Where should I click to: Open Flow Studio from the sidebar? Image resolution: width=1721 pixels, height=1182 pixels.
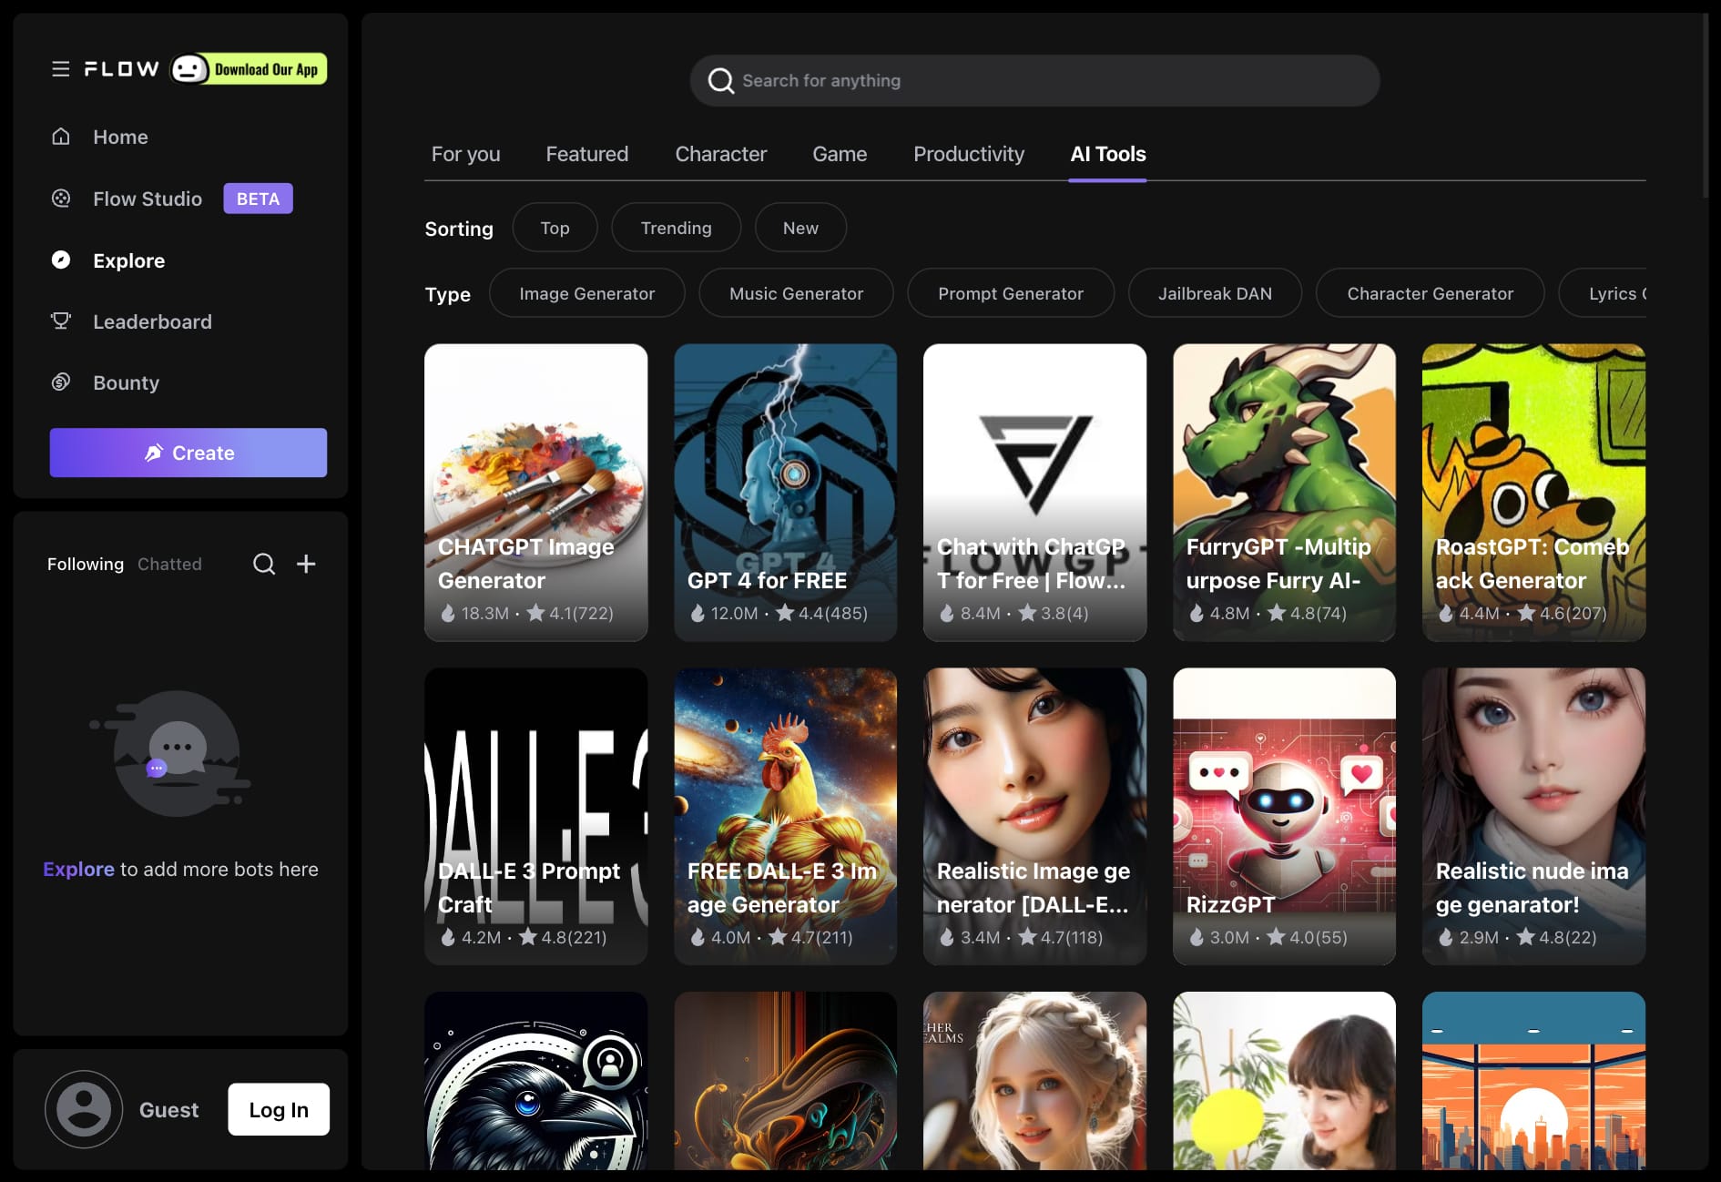(x=148, y=199)
